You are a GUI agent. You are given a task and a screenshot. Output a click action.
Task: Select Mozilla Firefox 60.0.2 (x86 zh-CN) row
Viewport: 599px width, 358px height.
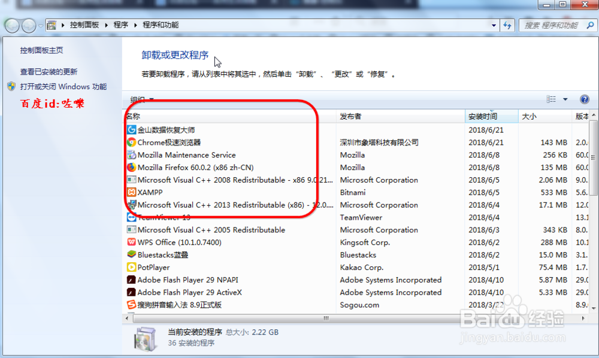pyautogui.click(x=196, y=167)
